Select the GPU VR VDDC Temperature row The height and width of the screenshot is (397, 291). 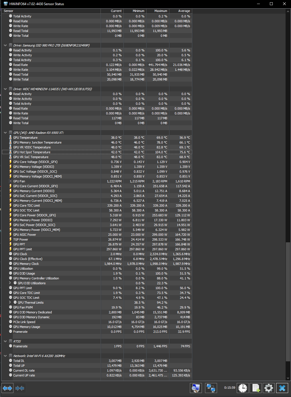[97, 147]
